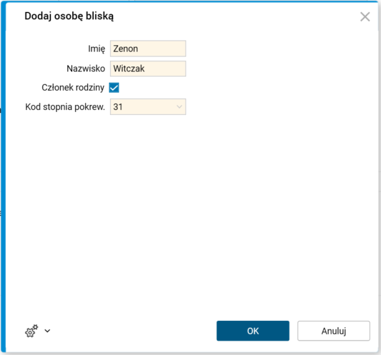Click the Nazwisko label

coord(85,68)
